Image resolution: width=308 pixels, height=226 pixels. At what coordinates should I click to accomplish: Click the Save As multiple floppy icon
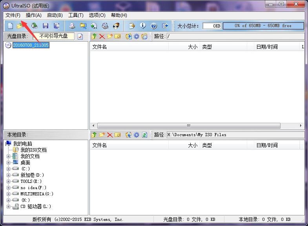pos(57,26)
